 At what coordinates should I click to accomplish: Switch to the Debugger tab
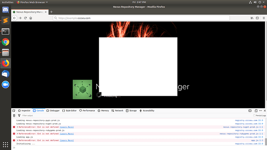pos(53,111)
